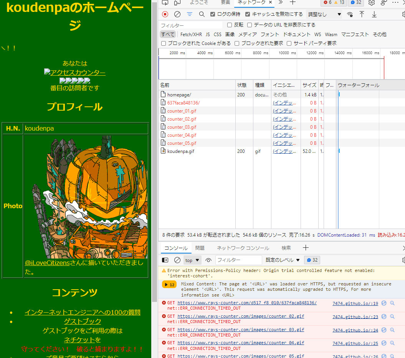Toggle device emulation mode
Image resolution: width=405 pixels, height=358 pixels.
click(x=177, y=3)
